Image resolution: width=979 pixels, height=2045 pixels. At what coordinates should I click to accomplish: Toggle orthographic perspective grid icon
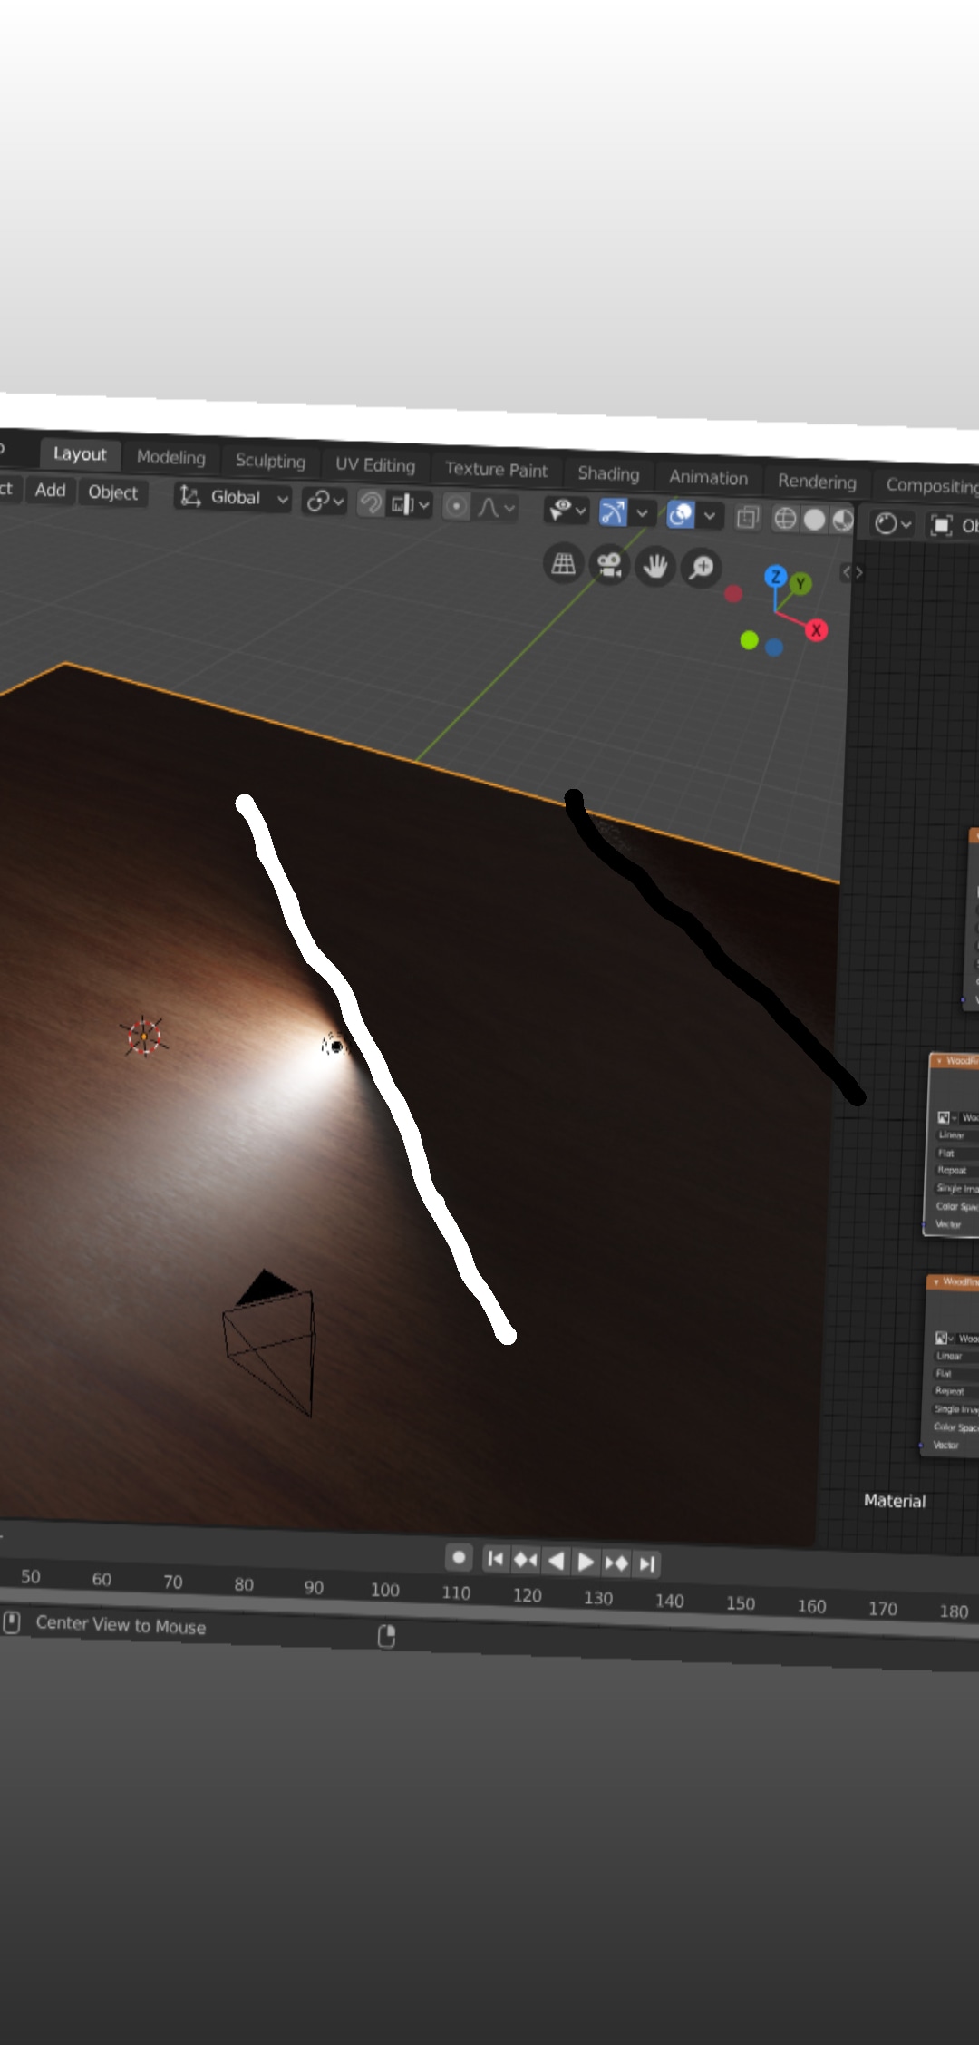coord(563,564)
